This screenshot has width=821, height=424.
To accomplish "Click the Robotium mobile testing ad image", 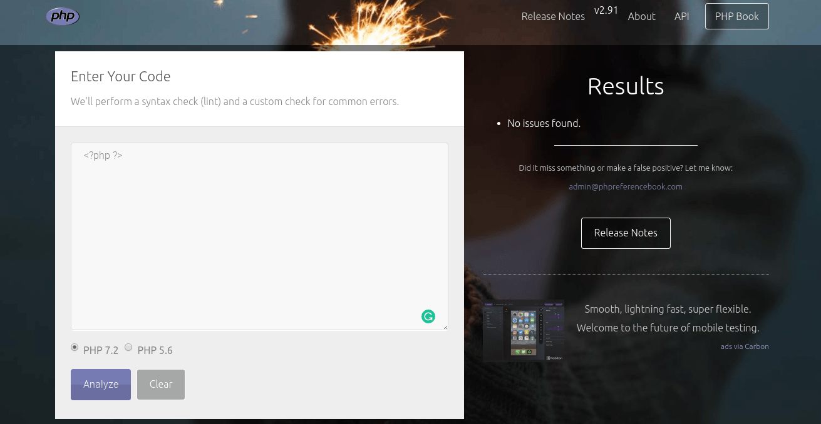I will pos(524,330).
